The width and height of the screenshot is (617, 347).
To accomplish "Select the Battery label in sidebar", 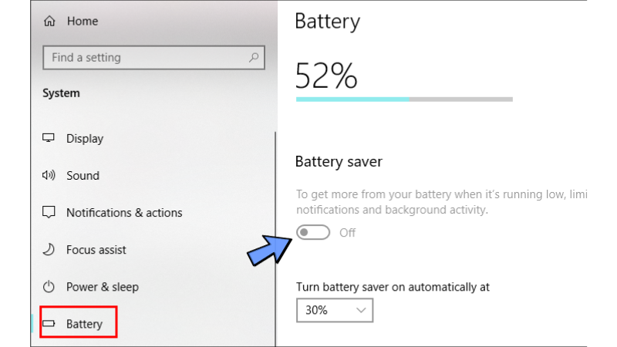I will pyautogui.click(x=84, y=324).
